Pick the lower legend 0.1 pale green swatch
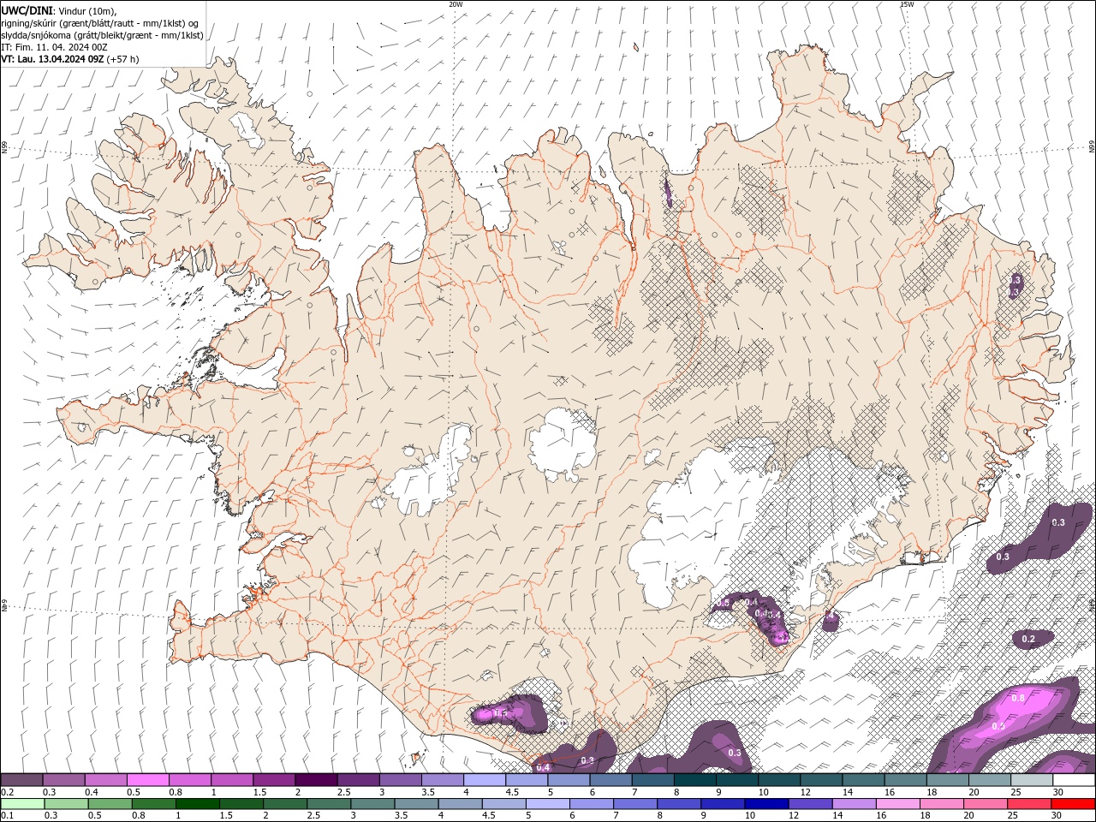This screenshot has width=1096, height=822. pyautogui.click(x=22, y=804)
